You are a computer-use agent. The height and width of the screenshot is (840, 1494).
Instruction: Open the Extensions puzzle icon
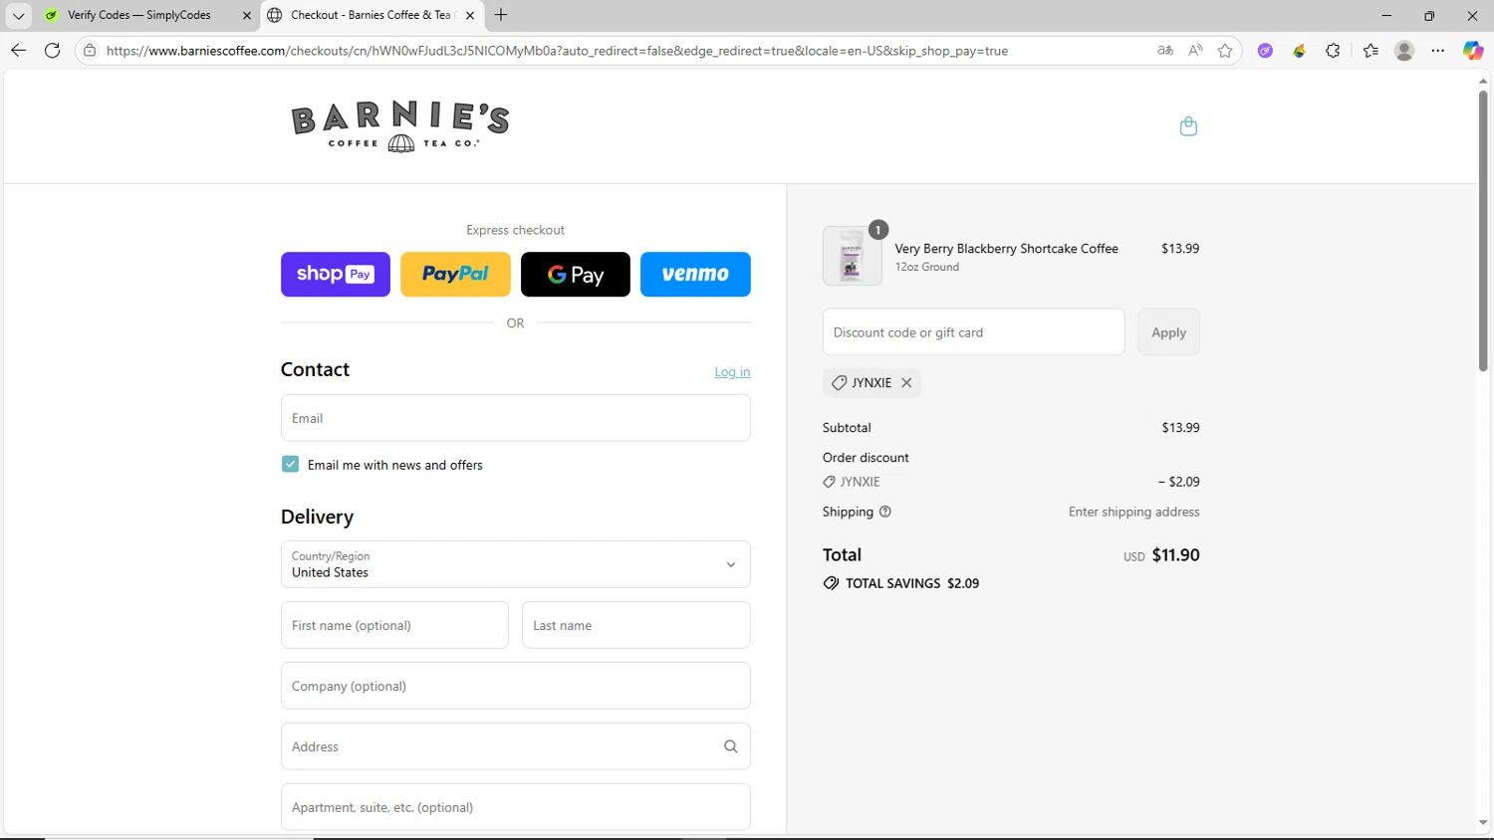1333,51
